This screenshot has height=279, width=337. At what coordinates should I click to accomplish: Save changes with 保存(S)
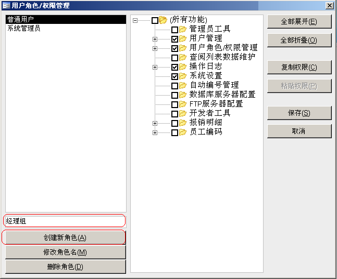[299, 113]
